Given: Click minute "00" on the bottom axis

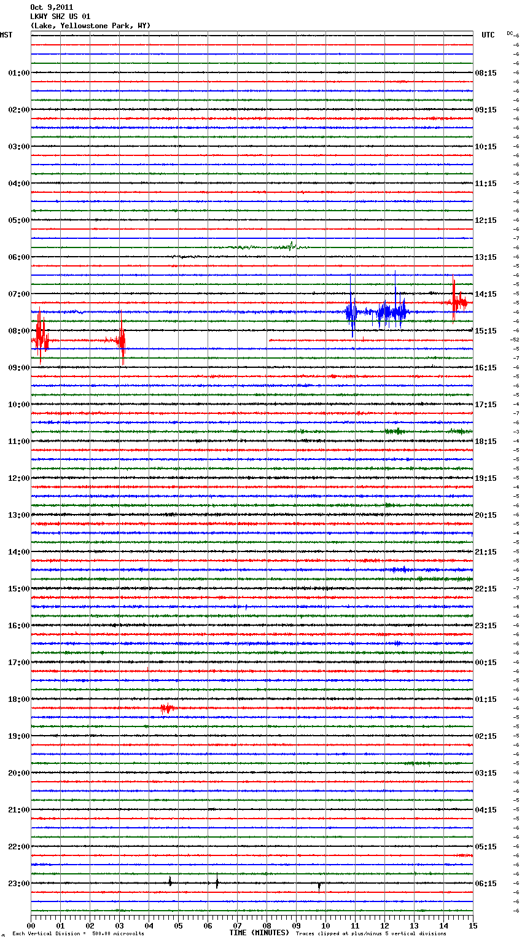Looking at the screenshot, I should [31, 925].
